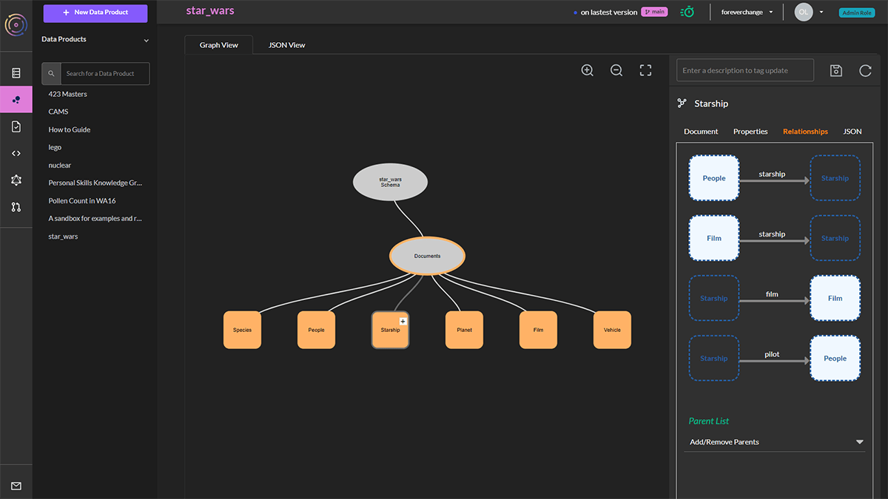Open the GraphQL section from the sidebar

[x=16, y=180]
